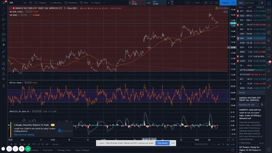
Task: Hide the Loom screen sharing bar
Action: coord(173,143)
